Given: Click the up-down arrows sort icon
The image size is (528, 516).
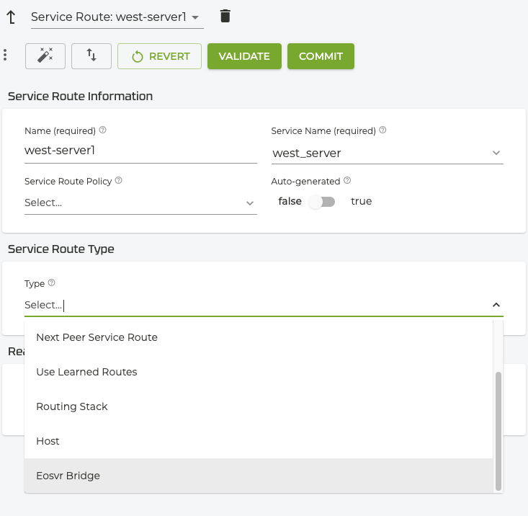Looking at the screenshot, I should tap(91, 56).
